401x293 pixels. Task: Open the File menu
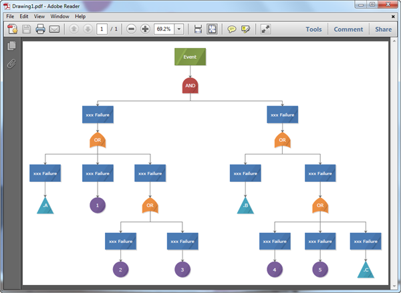[x=10, y=16]
